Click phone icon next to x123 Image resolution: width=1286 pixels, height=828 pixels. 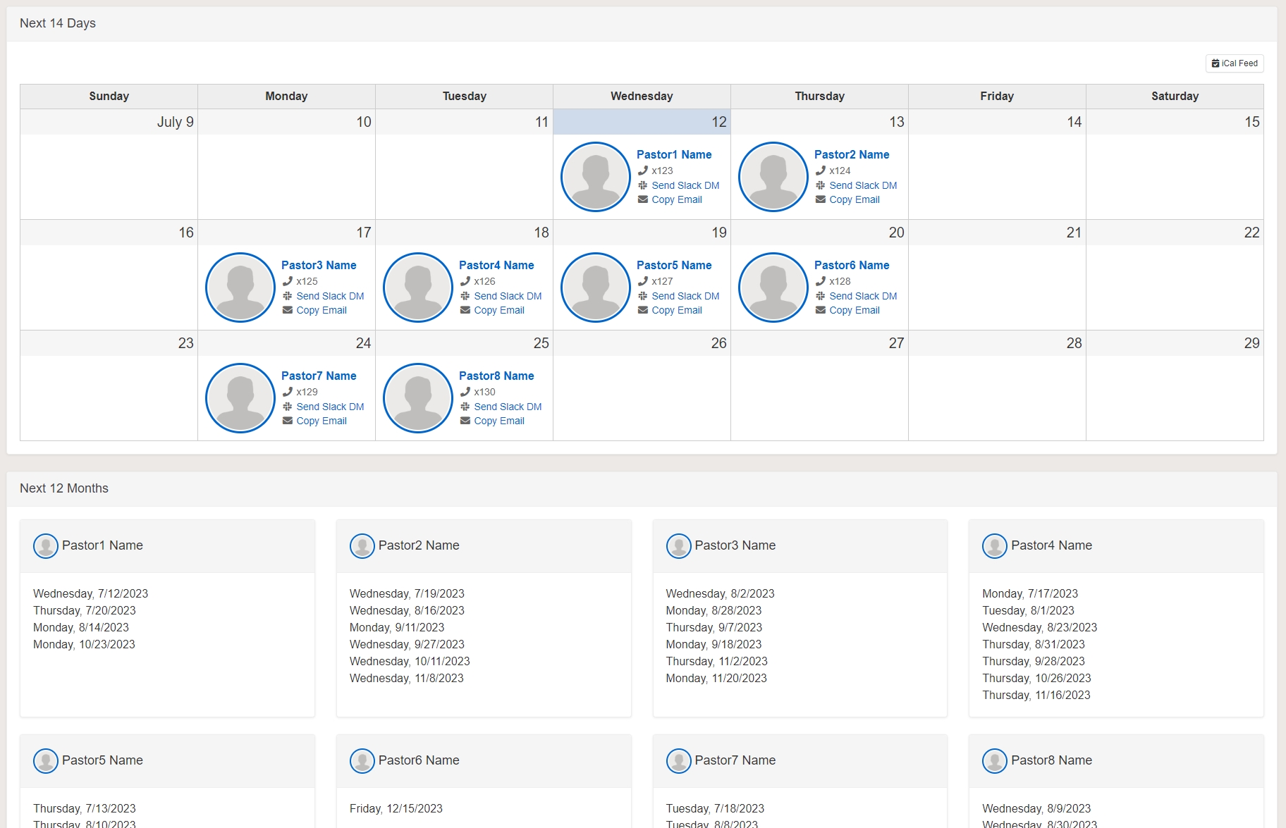[x=643, y=171]
